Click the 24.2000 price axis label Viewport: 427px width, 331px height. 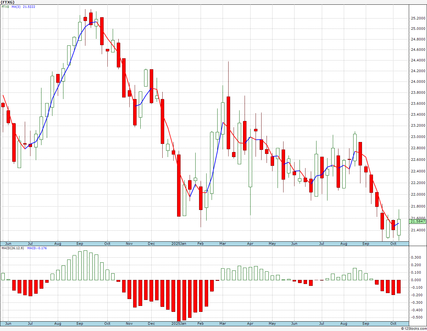(418, 71)
